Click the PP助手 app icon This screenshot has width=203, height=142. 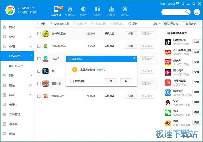click(x=45, y=59)
